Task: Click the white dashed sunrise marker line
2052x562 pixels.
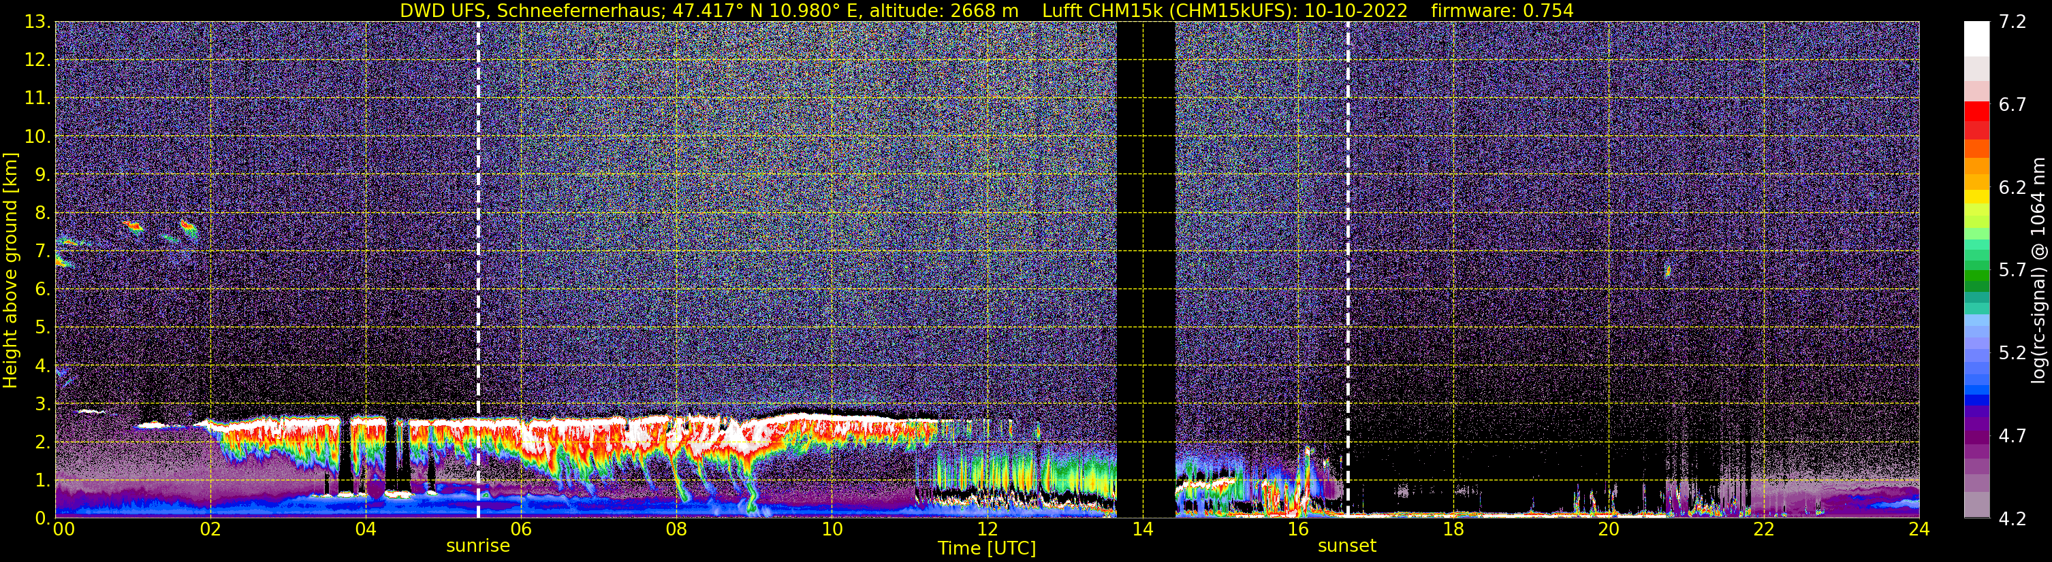Action: [x=478, y=269]
